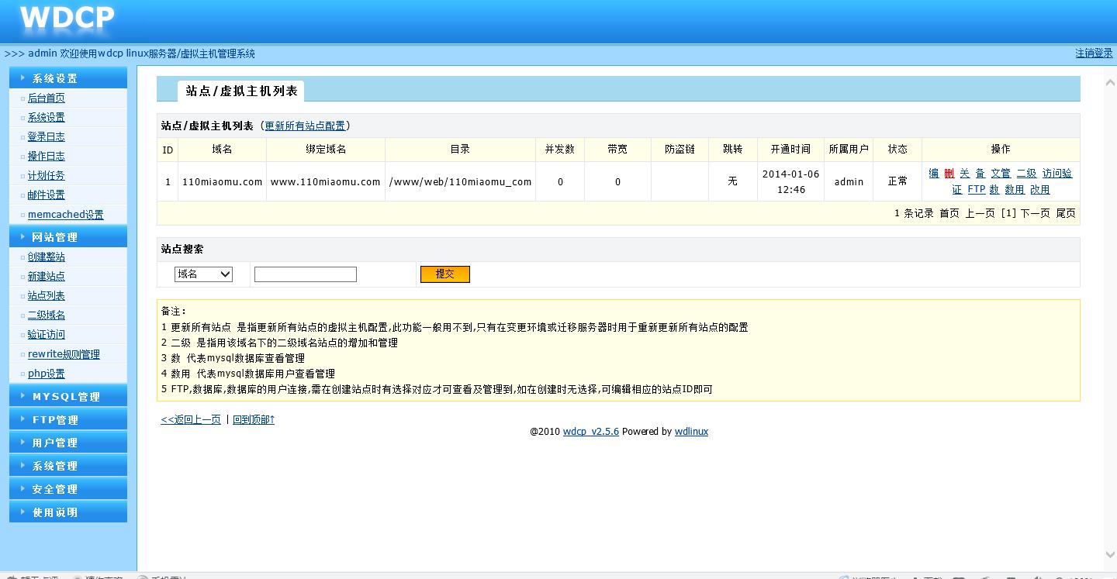
Task: Click the 提交 search button
Action: coord(444,274)
